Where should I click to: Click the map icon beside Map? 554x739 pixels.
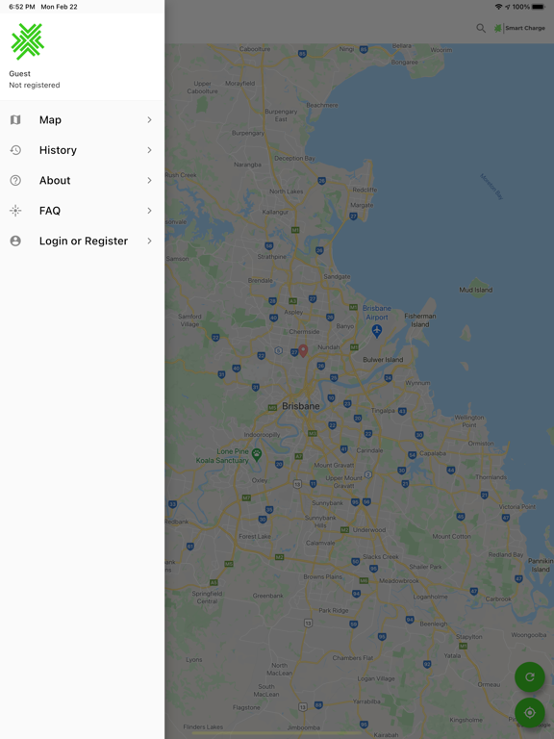click(15, 119)
